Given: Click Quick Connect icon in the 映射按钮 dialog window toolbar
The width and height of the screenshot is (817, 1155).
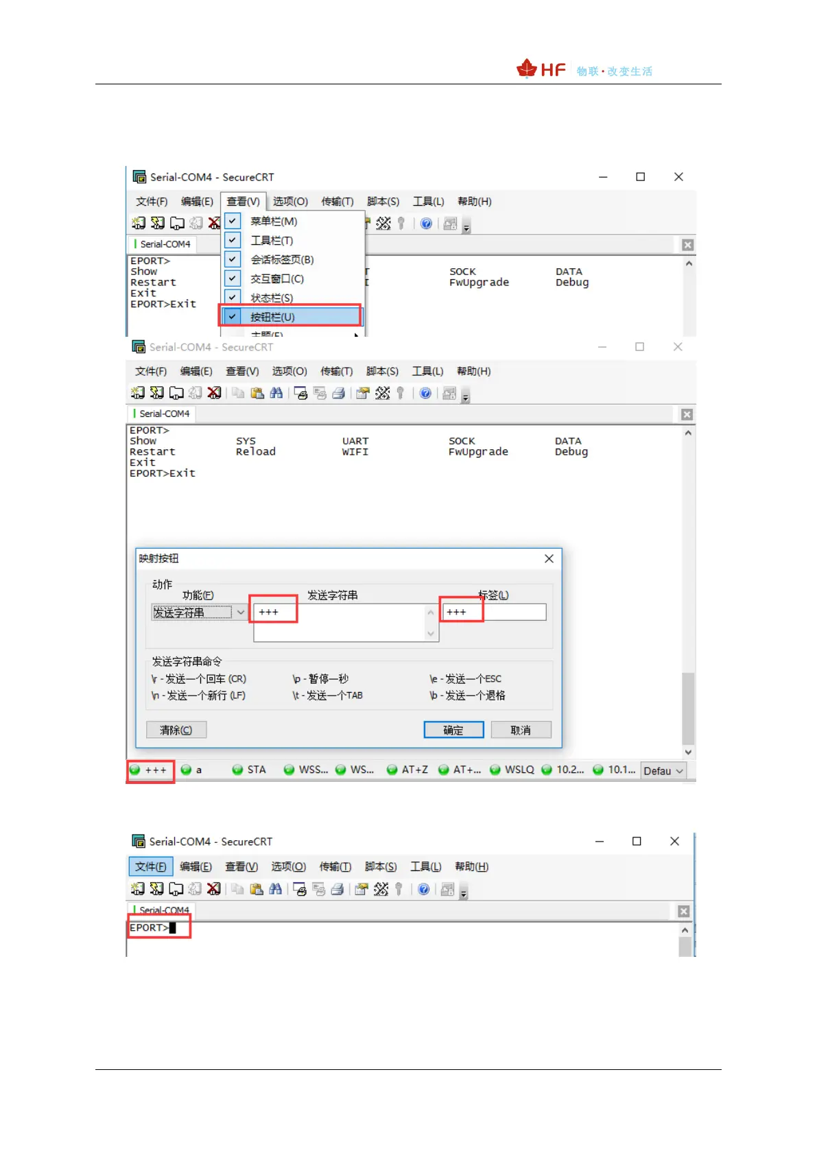Looking at the screenshot, I should (x=157, y=393).
